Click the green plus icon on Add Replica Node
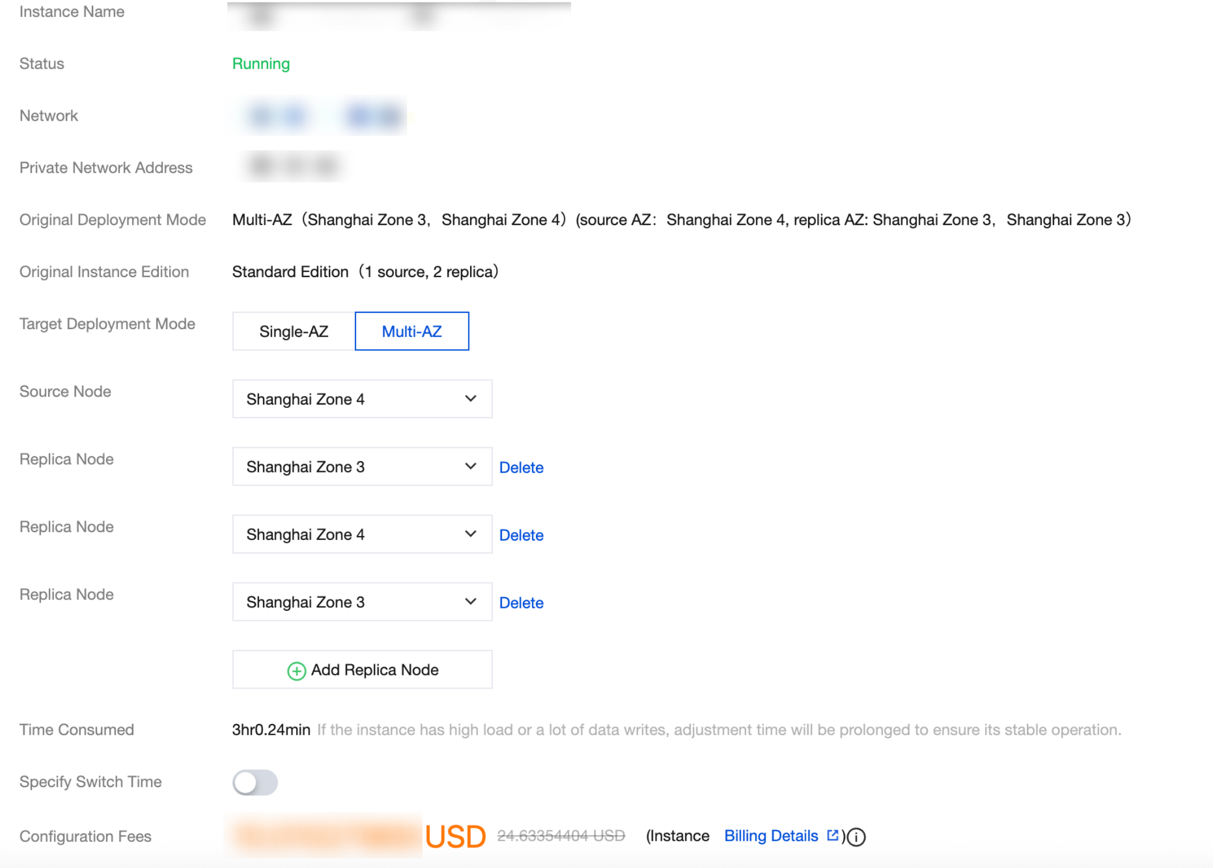The image size is (1213, 868). pos(296,671)
